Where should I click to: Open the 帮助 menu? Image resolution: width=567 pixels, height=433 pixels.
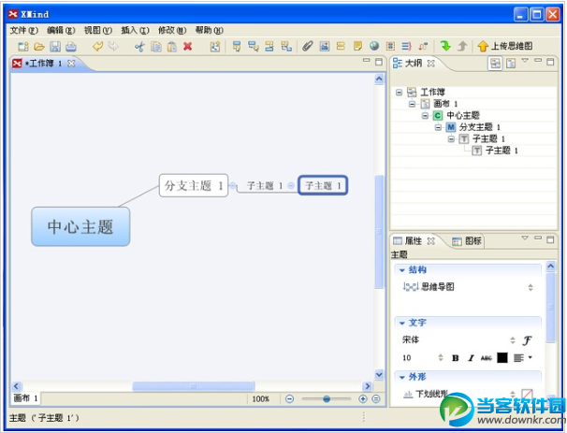coord(210,30)
